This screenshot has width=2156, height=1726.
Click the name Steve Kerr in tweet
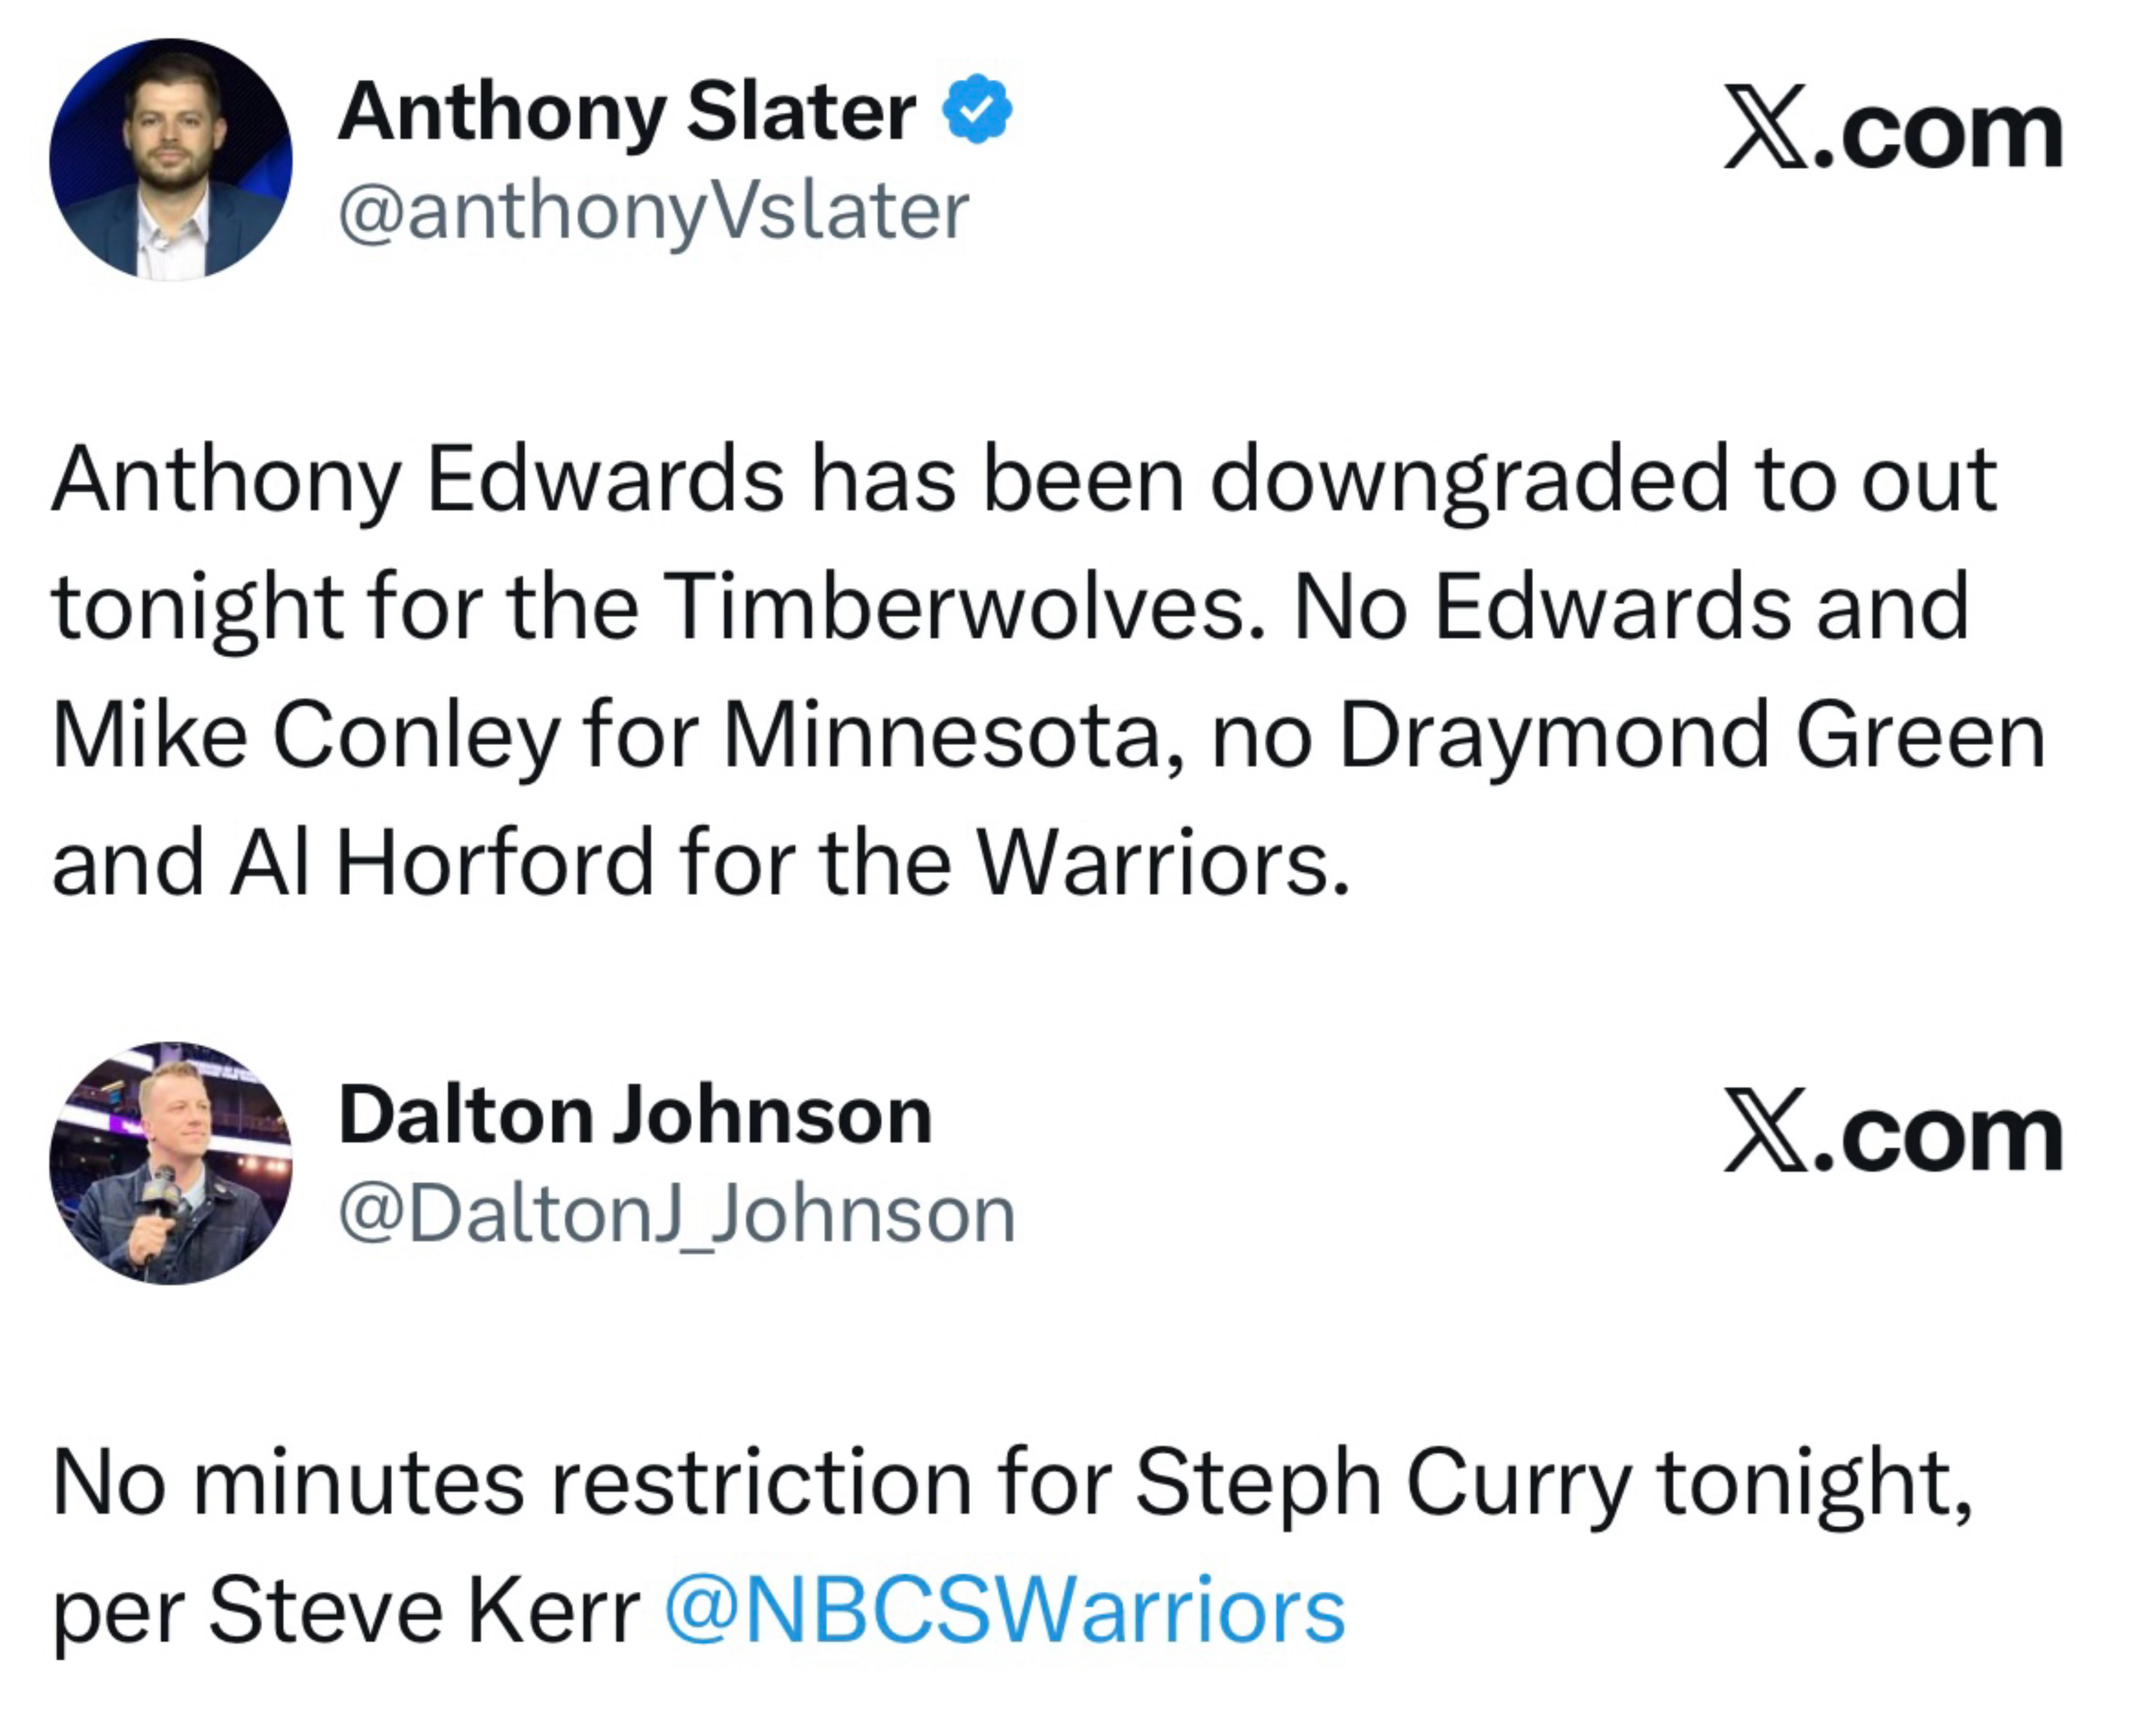tap(424, 1609)
